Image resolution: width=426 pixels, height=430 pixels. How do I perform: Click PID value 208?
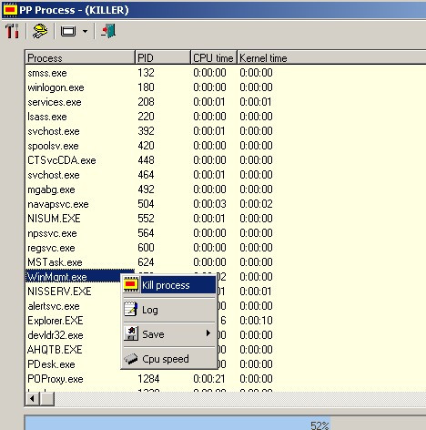146,102
